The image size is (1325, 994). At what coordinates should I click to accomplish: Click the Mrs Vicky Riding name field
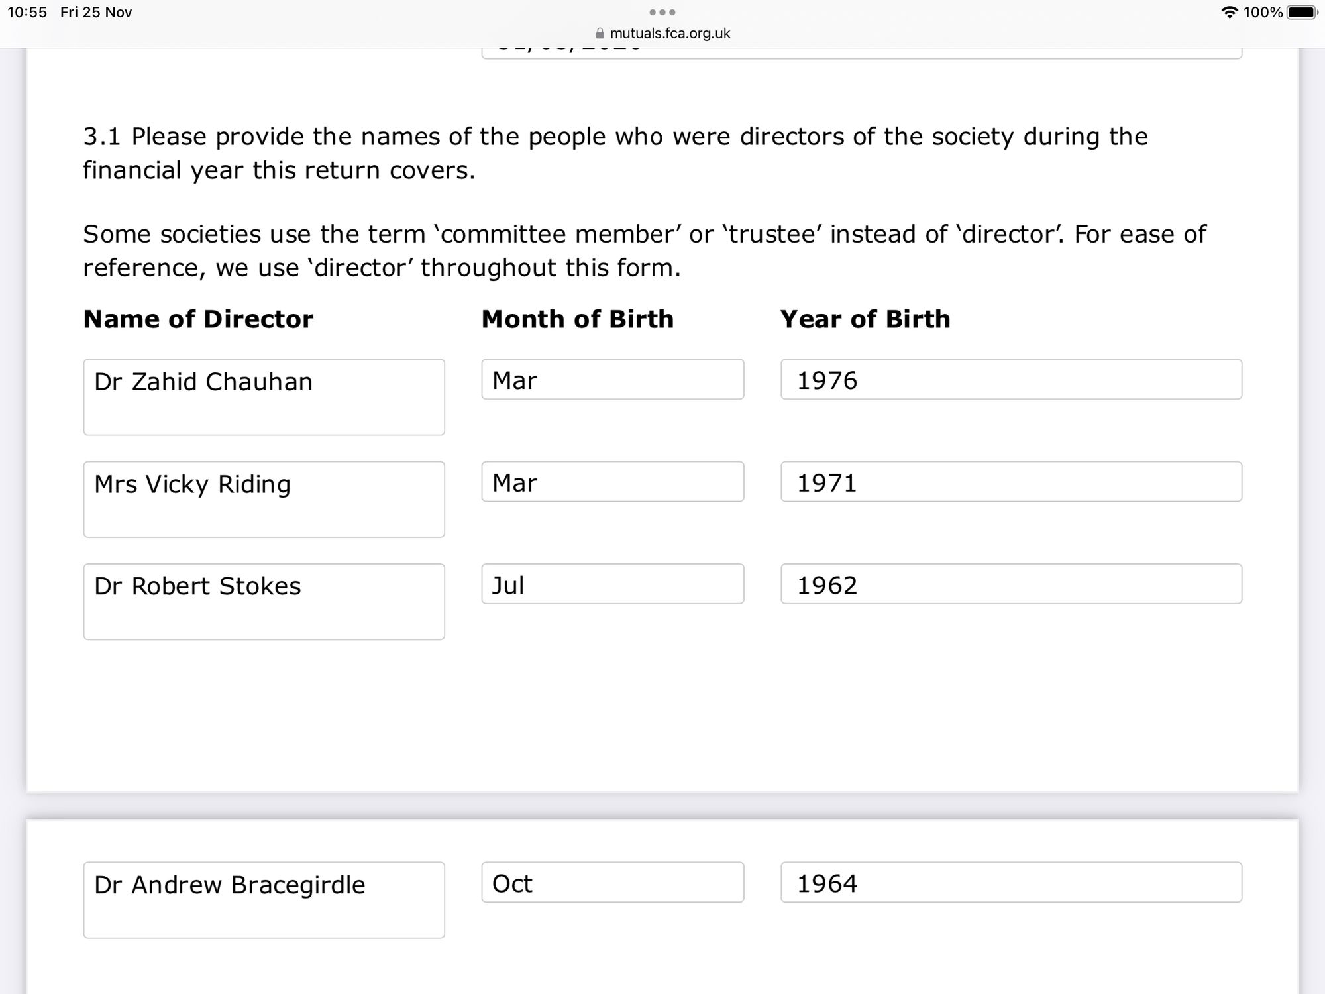click(x=264, y=499)
